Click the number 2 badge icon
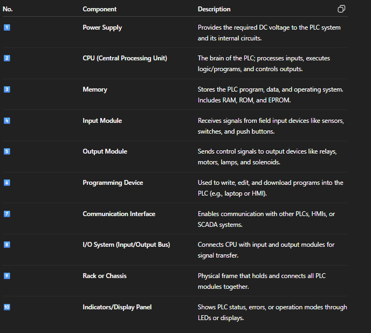The image size is (371, 333). (x=7, y=58)
